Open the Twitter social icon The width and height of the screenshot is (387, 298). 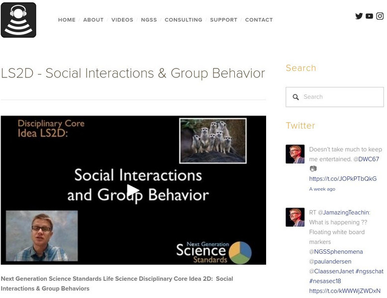tap(359, 16)
